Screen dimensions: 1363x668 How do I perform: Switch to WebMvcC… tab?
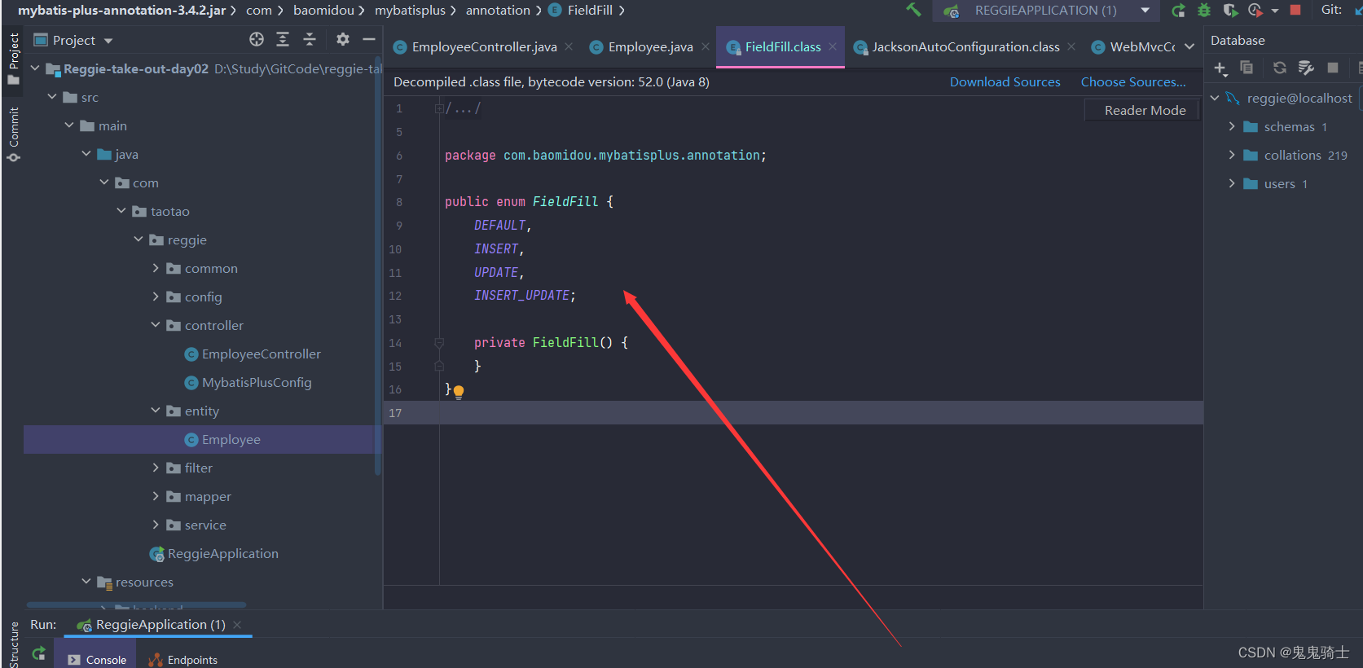point(1133,47)
